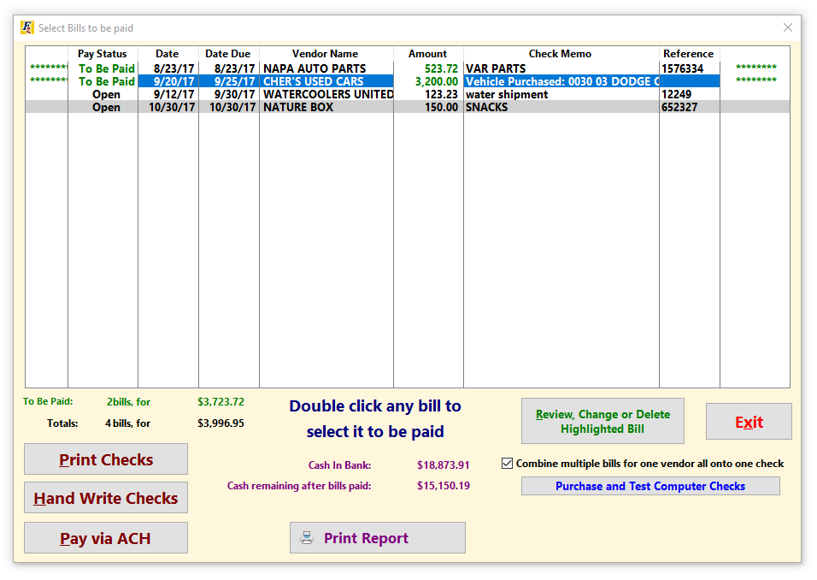Click the Hand Write Checks button
817x580 pixels.
105,498
